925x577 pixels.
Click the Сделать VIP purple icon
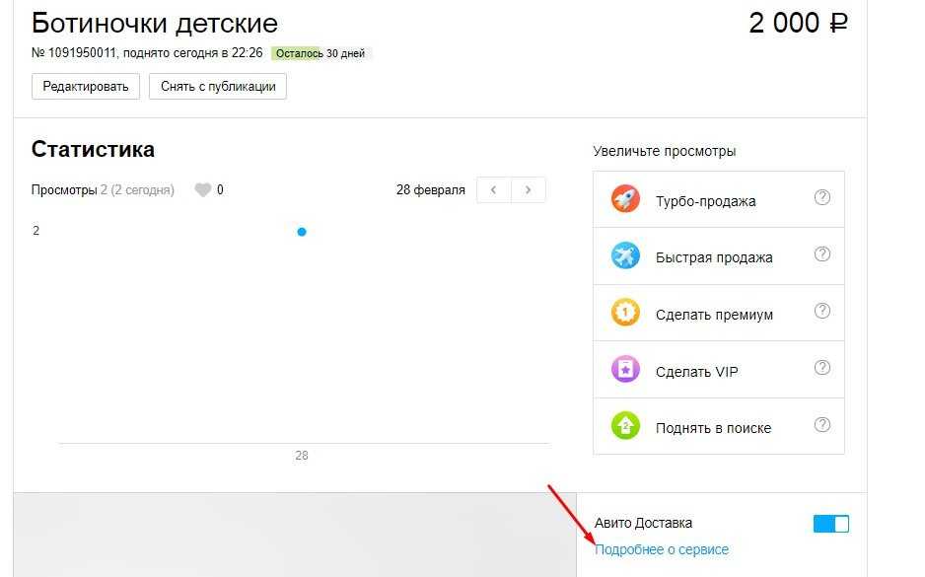click(x=625, y=371)
